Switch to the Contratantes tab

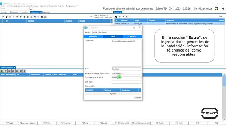tap(14, 12)
